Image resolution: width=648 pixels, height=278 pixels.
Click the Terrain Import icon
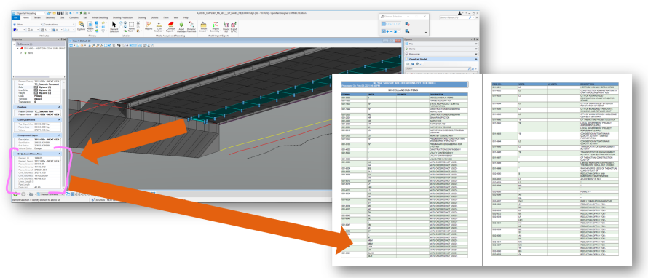coord(203,26)
